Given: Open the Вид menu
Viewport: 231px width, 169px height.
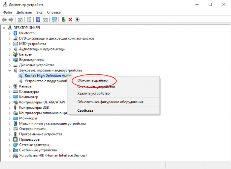Looking at the screenshot, I should click(x=39, y=13).
